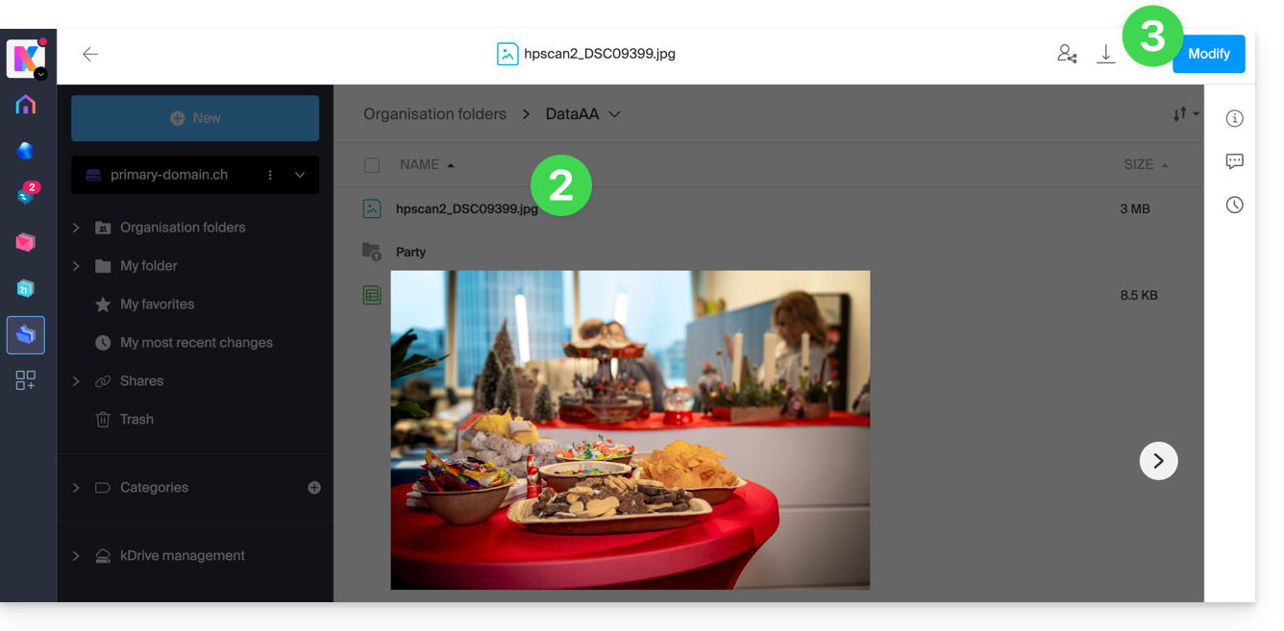Click the Party shared folder icon
Screen dimensions: 1284x631
tap(371, 252)
